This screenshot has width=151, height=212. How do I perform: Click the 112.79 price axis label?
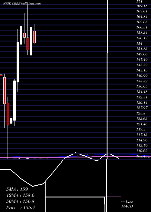142,145
